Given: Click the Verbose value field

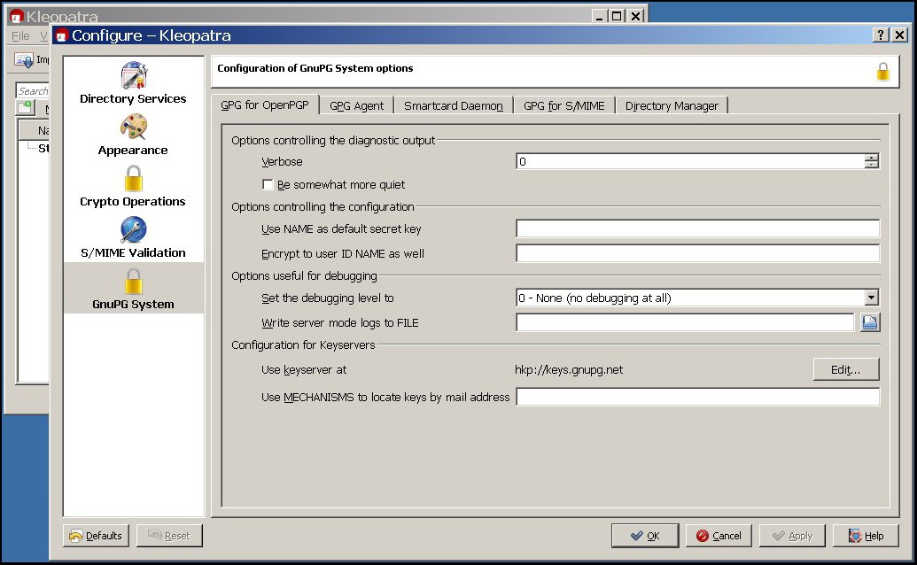Looking at the screenshot, I should 690,161.
